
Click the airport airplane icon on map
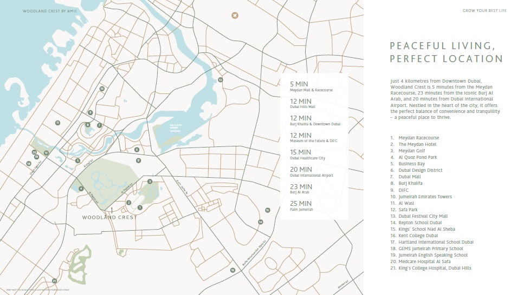235,15
